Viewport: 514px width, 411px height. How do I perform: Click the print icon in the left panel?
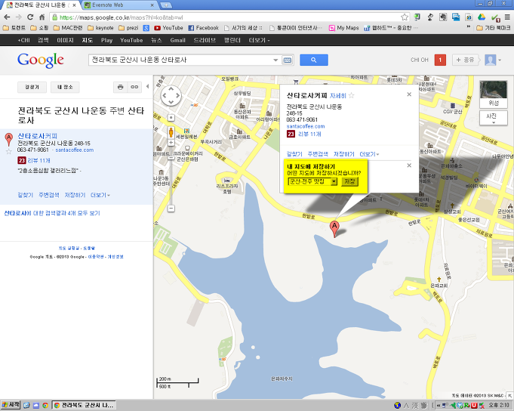point(120,87)
